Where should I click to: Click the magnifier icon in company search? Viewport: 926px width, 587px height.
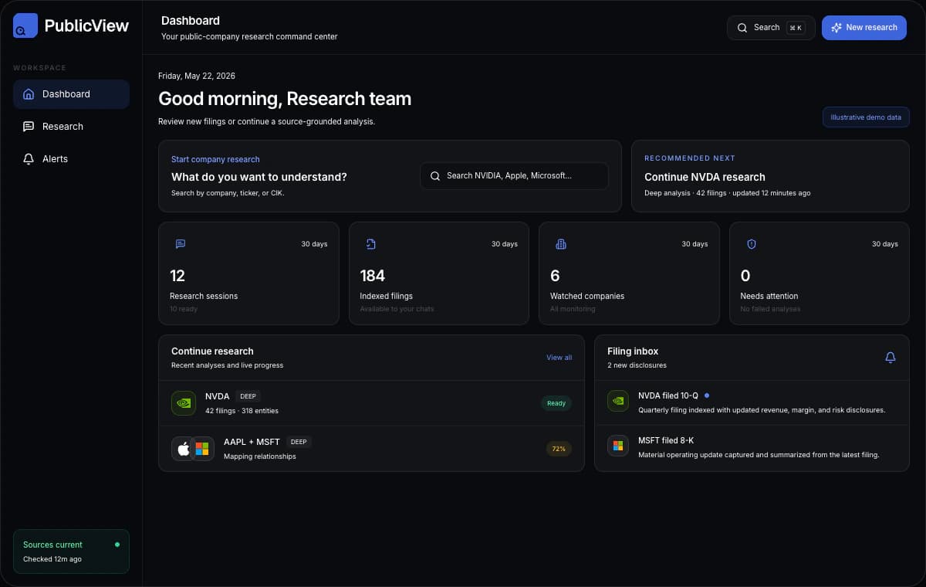435,176
